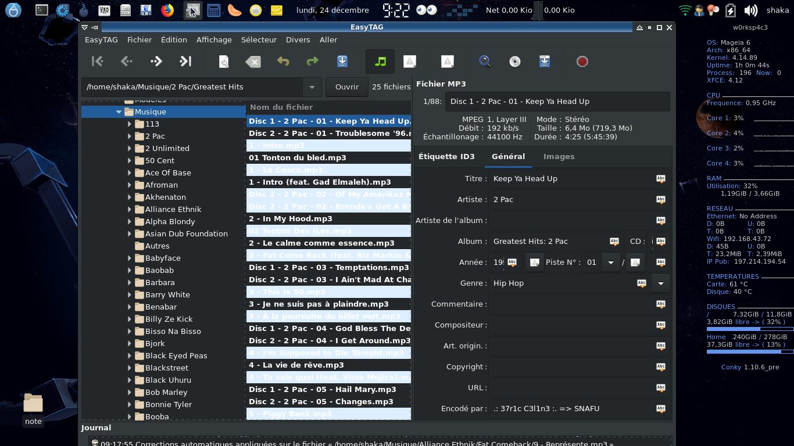Open the Sélecteur menu
This screenshot has width=794, height=446.
coord(259,39)
